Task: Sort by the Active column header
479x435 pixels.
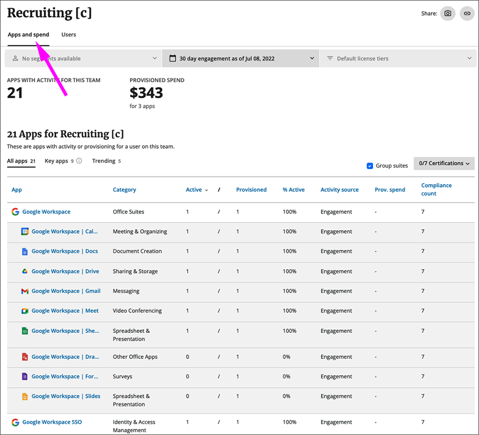Action: coord(194,190)
